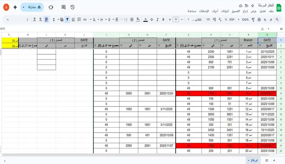Click the move-to-folder icon beside title

point(247,6)
